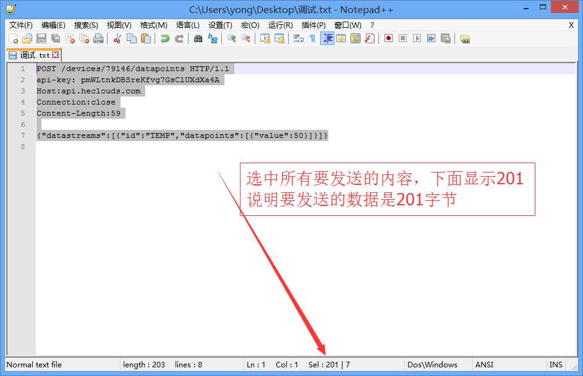Open the 文件(F) menu
The width and height of the screenshot is (583, 376).
coord(21,25)
